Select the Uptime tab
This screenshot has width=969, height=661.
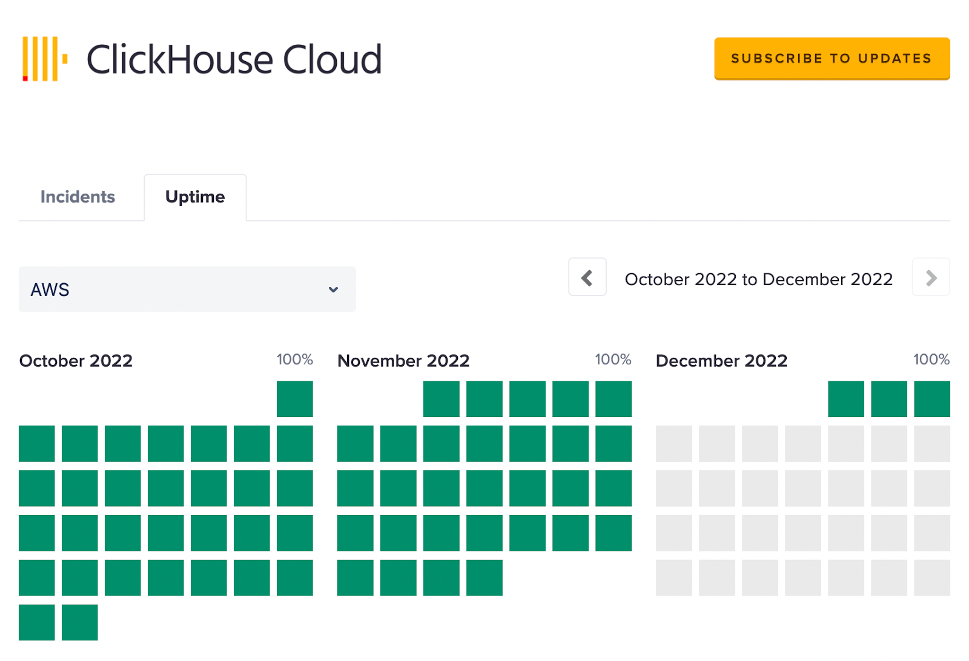pos(195,197)
